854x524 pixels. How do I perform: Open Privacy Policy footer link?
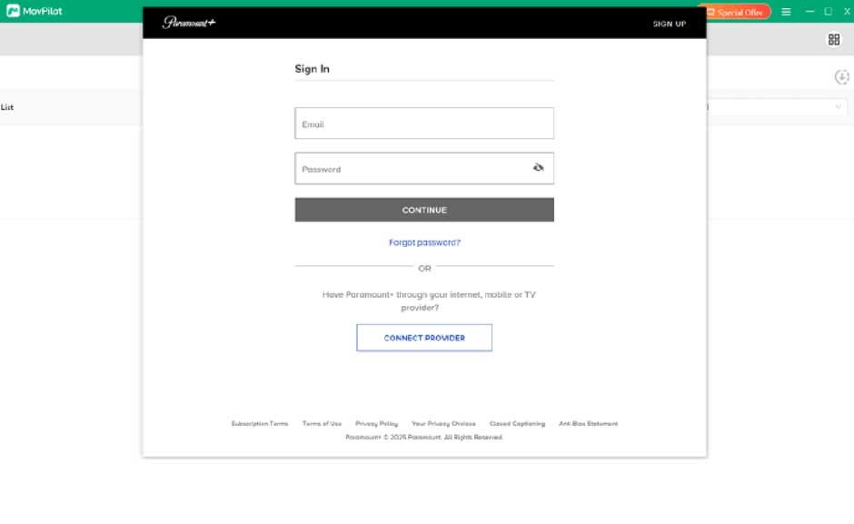coord(376,423)
